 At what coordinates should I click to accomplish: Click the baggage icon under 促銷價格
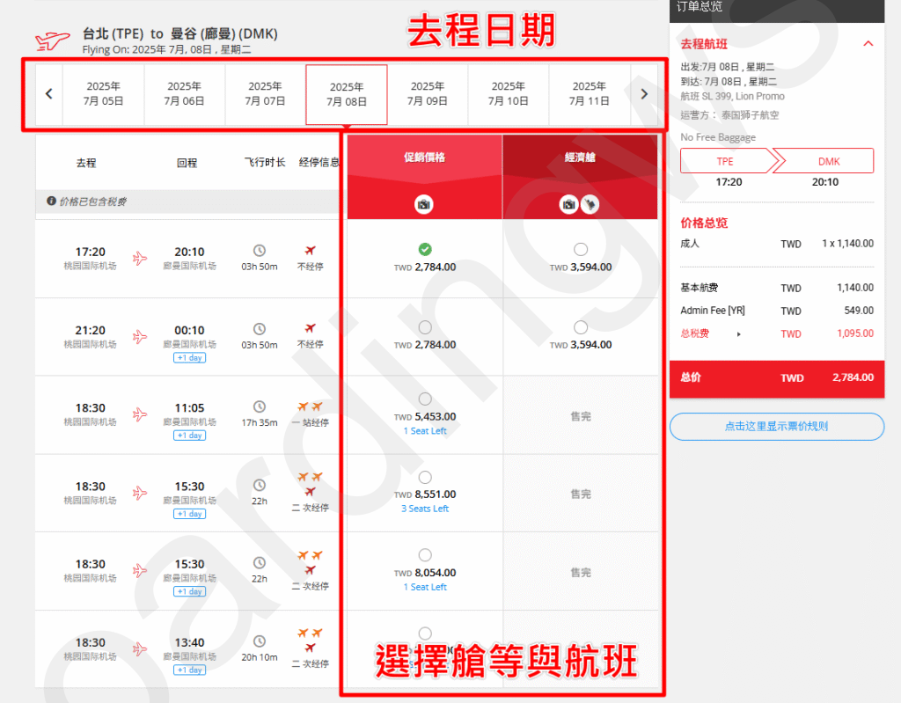424,204
